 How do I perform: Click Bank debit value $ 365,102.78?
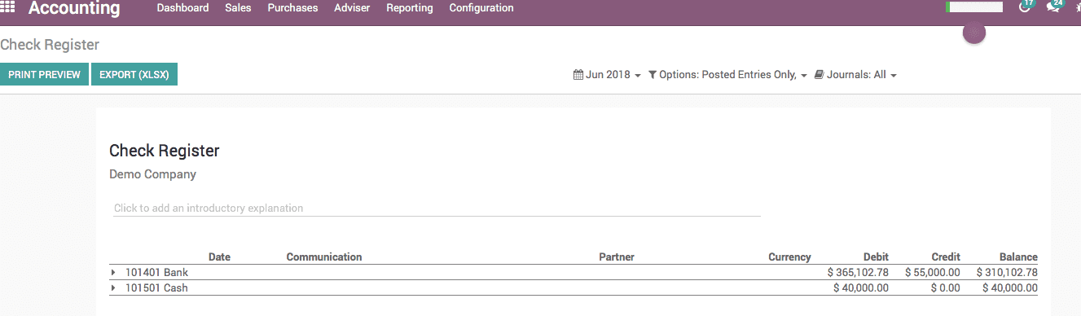(x=858, y=272)
